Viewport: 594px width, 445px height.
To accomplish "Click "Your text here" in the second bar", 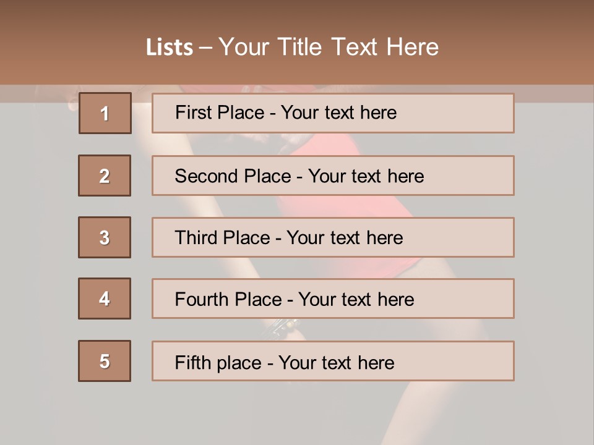I will pos(366,176).
